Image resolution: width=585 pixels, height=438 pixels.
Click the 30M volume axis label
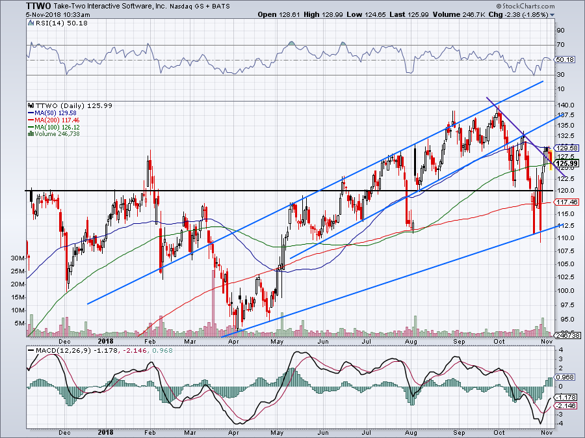[x=18, y=258]
